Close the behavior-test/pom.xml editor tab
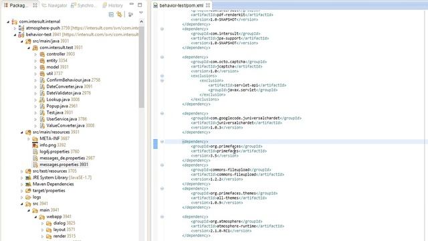Screen dimensions: 428x241 click(x=208, y=5)
